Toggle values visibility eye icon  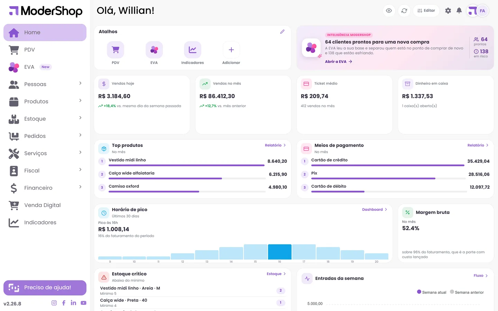(389, 11)
